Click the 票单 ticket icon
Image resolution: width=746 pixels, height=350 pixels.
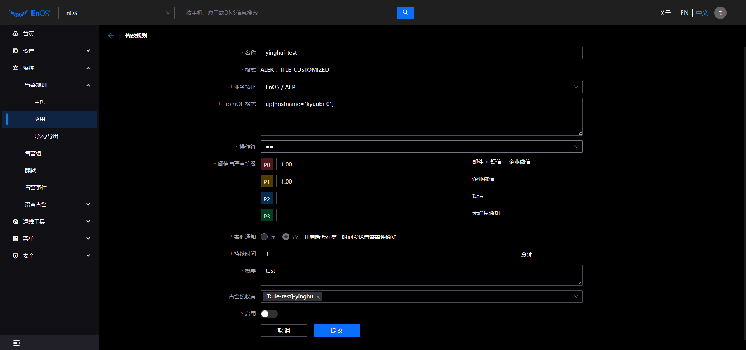16,239
